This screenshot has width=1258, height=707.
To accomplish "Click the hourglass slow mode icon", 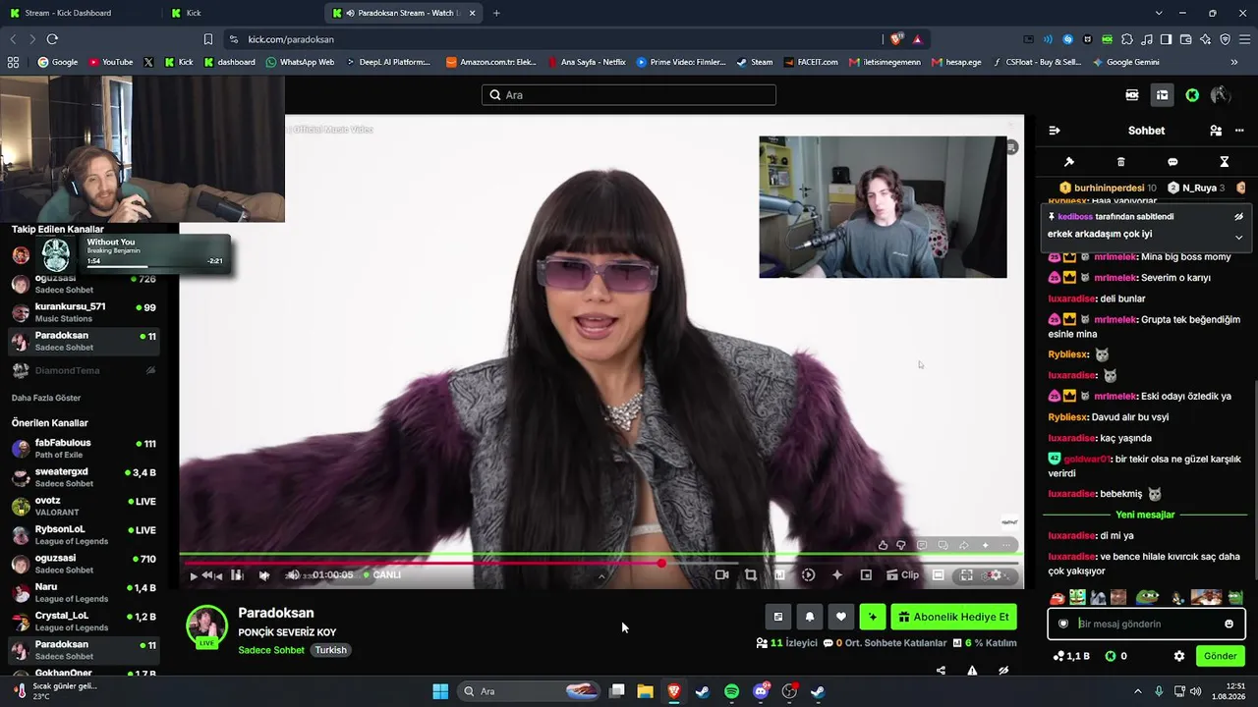I will tap(1225, 162).
